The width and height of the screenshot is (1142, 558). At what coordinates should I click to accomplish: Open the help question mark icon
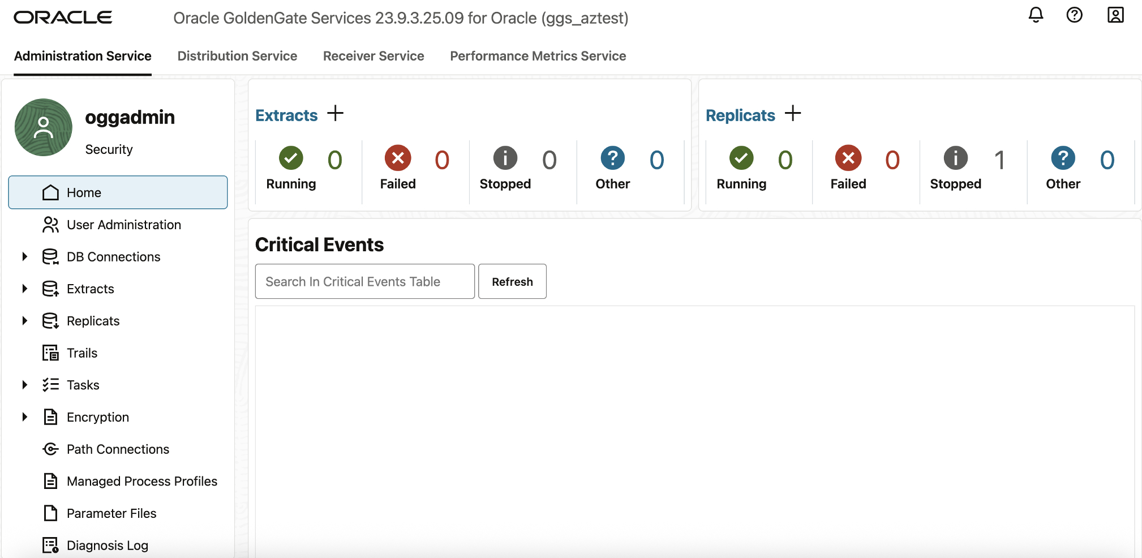[x=1074, y=15]
